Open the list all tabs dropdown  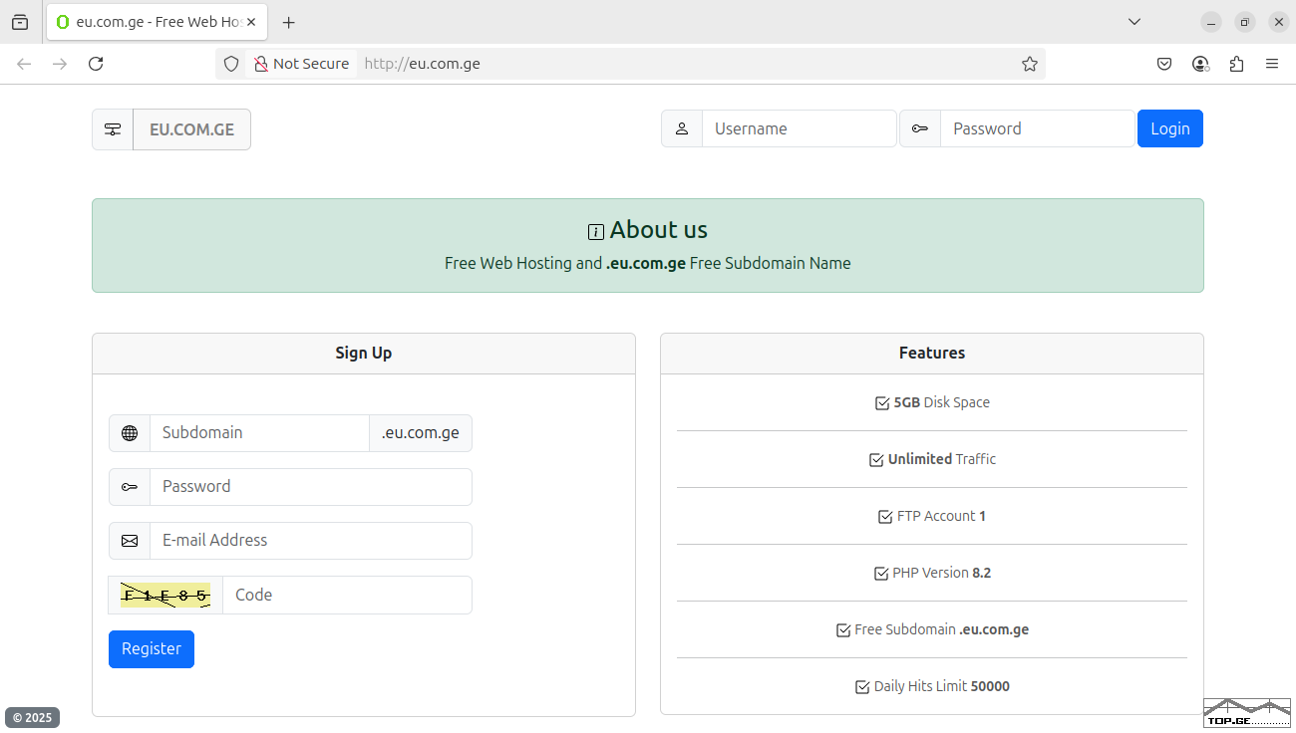point(1134,22)
